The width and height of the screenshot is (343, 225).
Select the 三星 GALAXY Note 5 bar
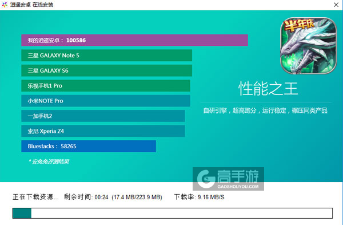[x=106, y=56]
